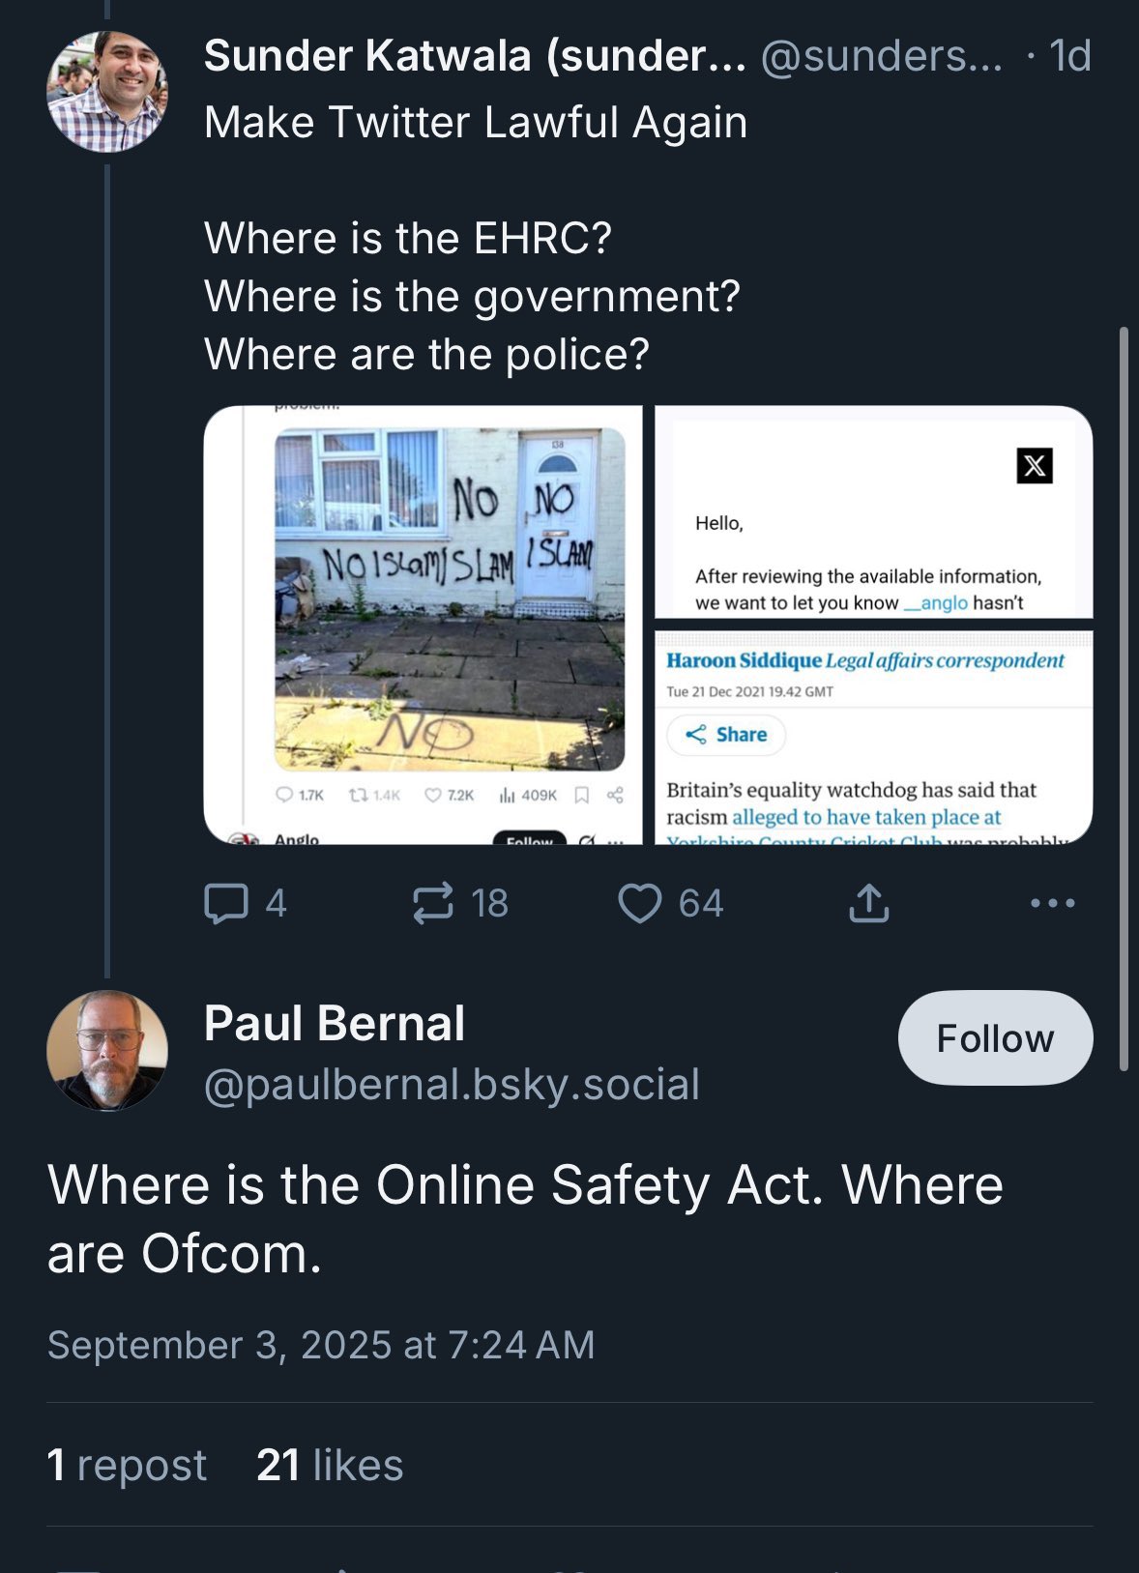Click the X logo in embedded screenshot
The height and width of the screenshot is (1573, 1139).
click(1035, 466)
